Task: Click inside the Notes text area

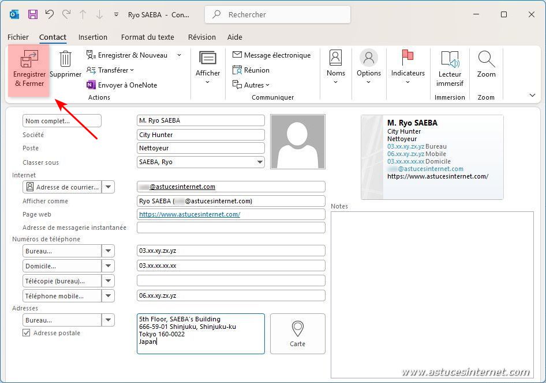Action: pos(432,294)
